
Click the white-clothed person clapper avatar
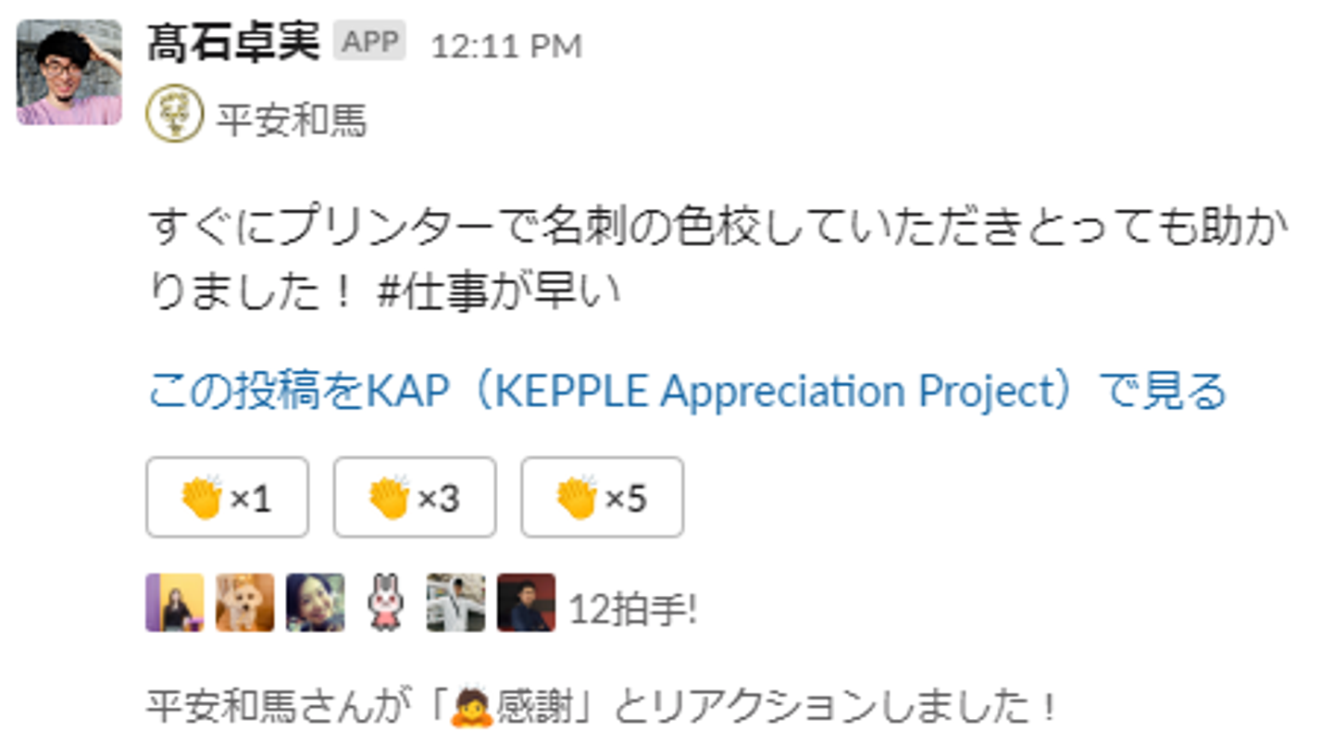point(455,602)
